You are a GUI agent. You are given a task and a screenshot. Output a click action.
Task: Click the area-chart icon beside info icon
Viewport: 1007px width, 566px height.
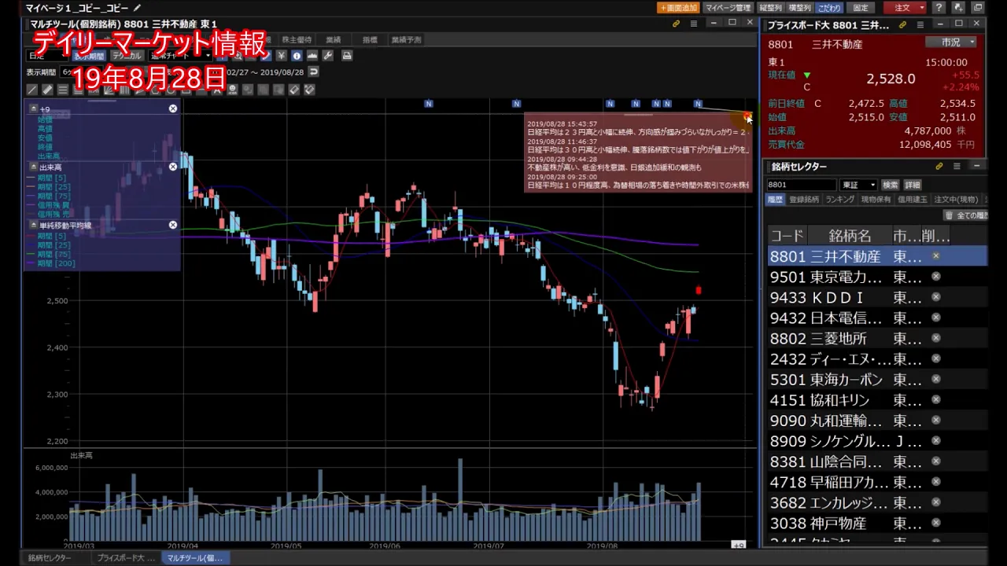pos(312,56)
